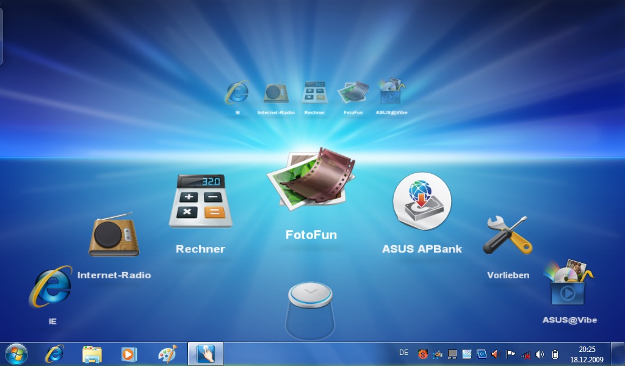The width and height of the screenshot is (625, 366).
Task: Click the FotoFun label text
Action: [x=311, y=235]
